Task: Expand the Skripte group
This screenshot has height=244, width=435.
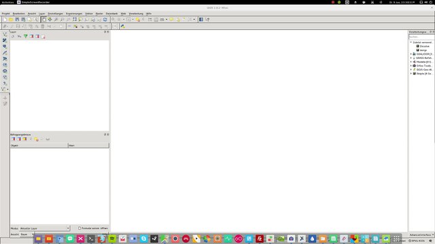Action: click(411, 74)
